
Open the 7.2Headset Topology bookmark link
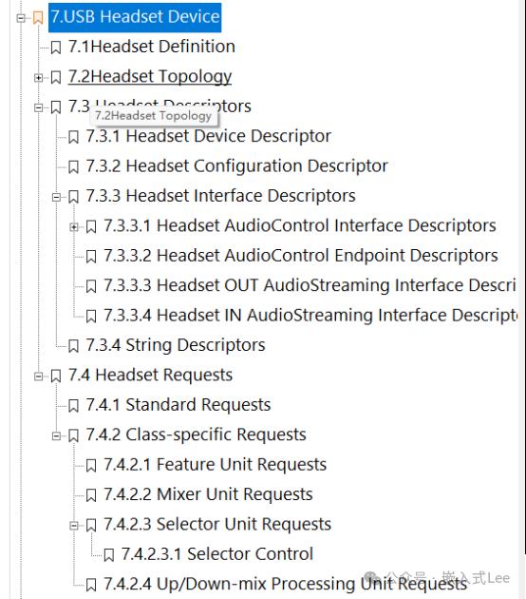point(150,76)
